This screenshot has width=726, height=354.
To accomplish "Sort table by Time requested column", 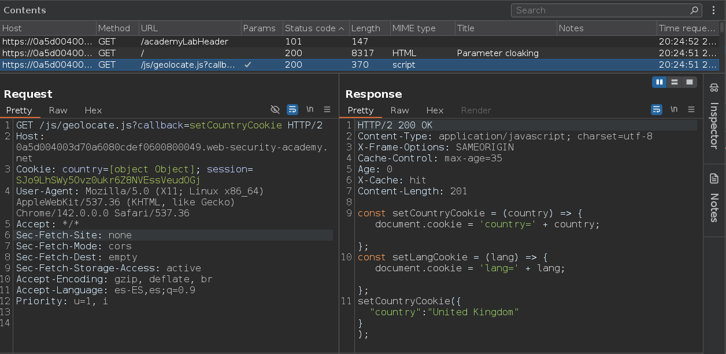I will point(686,28).
